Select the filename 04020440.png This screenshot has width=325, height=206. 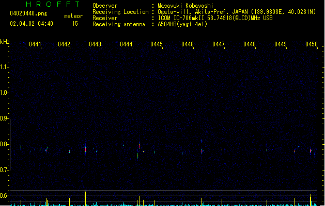(x=28, y=13)
